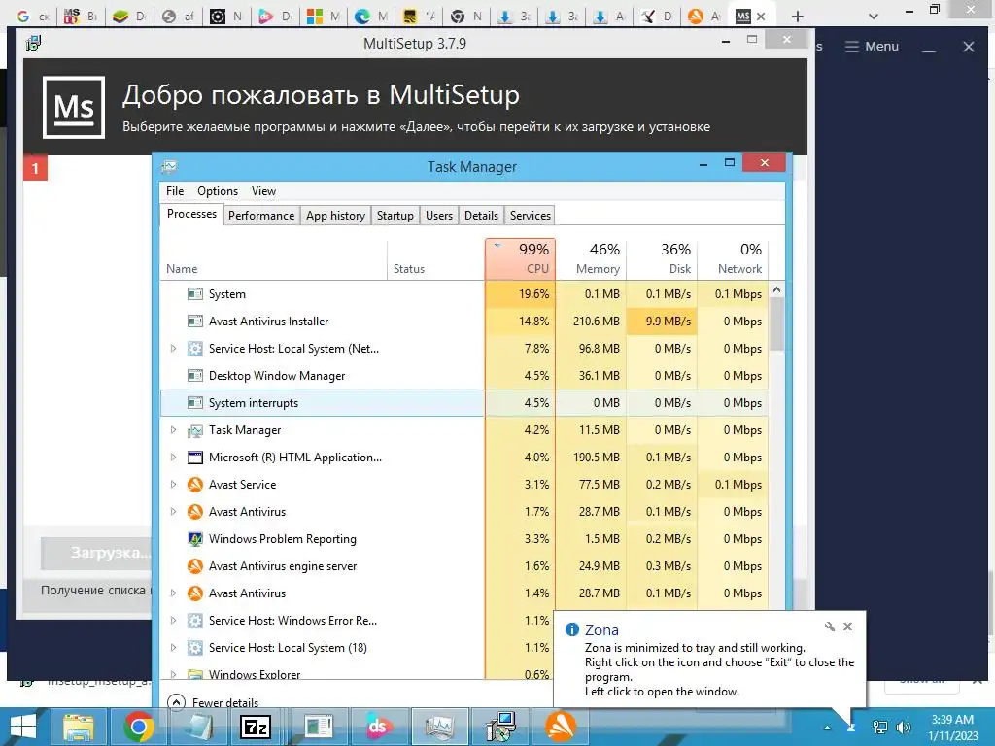This screenshot has width=995, height=746.
Task: Open the File menu in Task Manager
Action: coord(175,191)
